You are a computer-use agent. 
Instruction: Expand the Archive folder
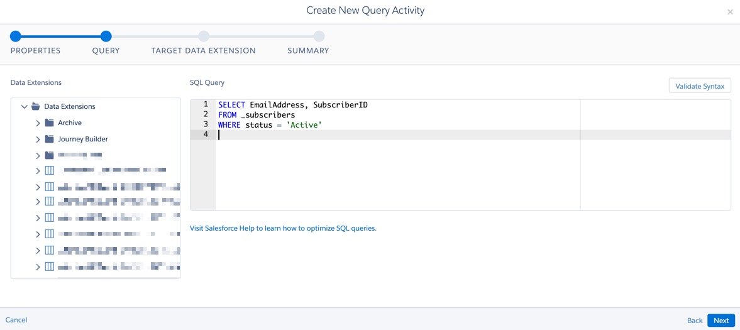[x=38, y=123]
